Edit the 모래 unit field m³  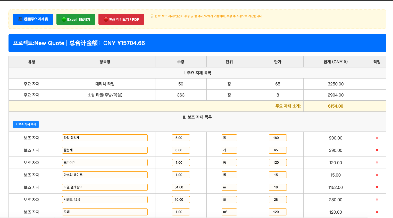[x=229, y=212]
